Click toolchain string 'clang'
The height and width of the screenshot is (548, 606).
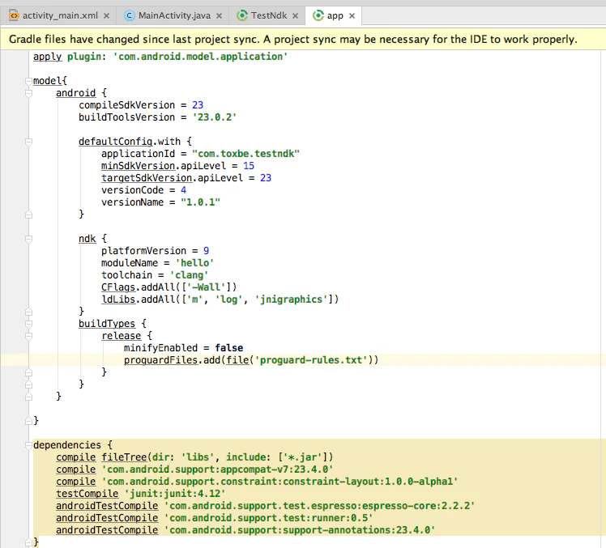[189, 275]
